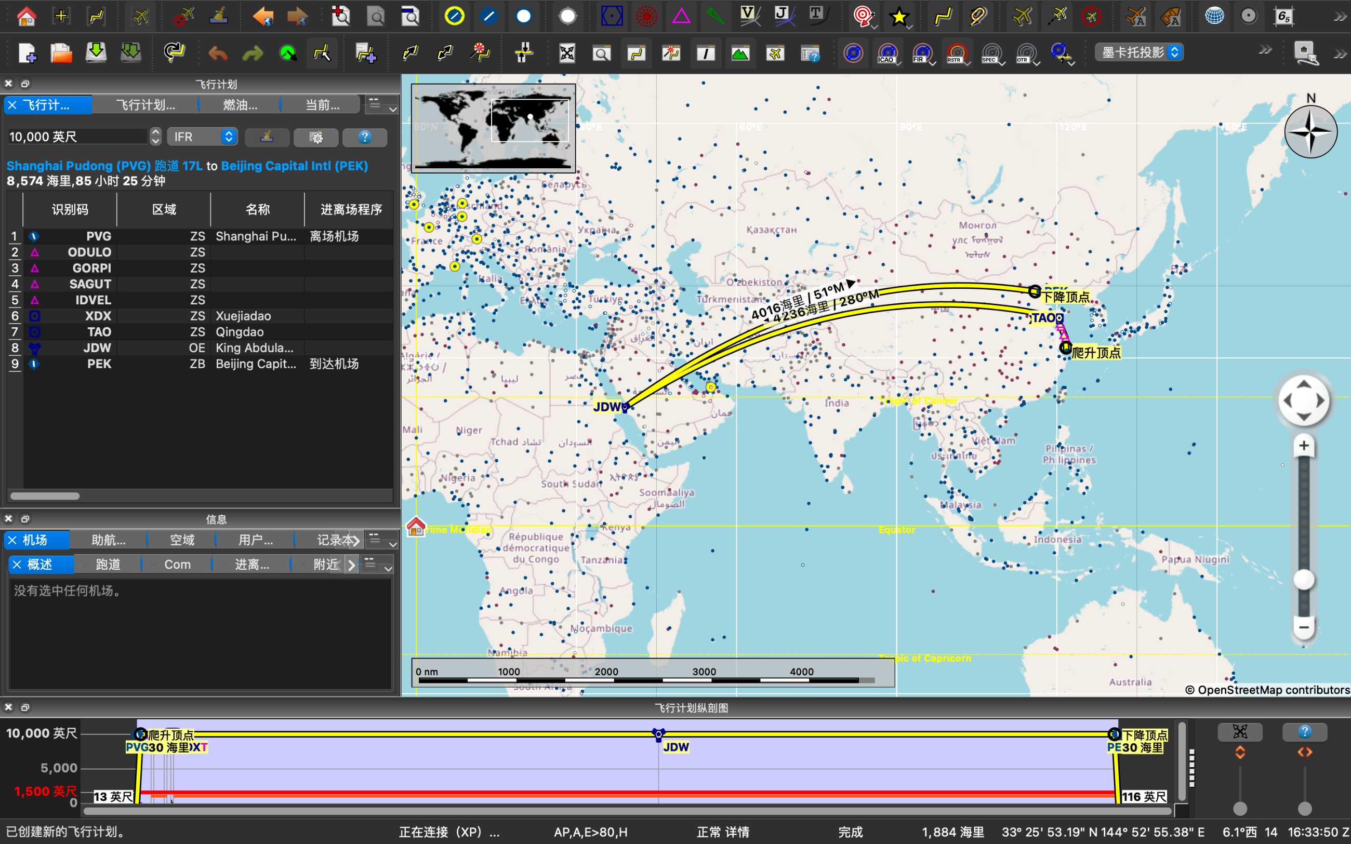This screenshot has height=844, width=1351.
Task: Click the userpoints star icon
Action: pos(899,17)
